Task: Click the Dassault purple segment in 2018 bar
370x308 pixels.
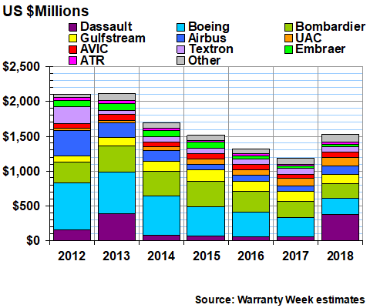Action: [x=340, y=228]
